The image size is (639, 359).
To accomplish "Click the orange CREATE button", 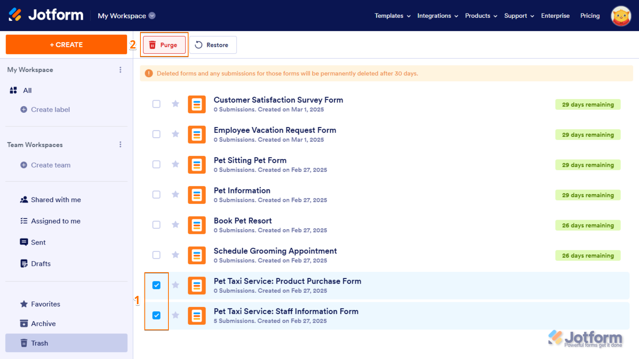I will click(66, 45).
